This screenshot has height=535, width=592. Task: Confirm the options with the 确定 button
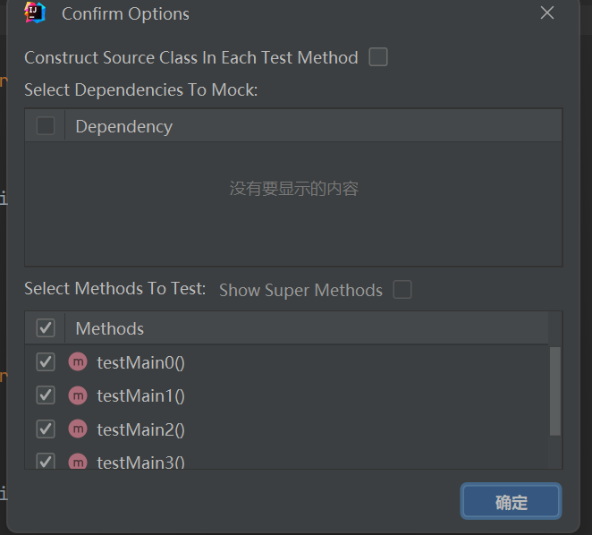pyautogui.click(x=511, y=501)
